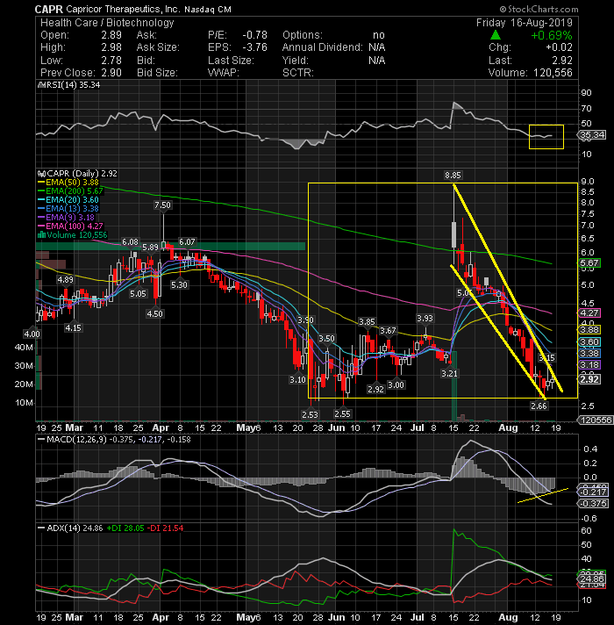
Task: Select the Health Care / Biotechnology sector text
Action: [x=107, y=23]
